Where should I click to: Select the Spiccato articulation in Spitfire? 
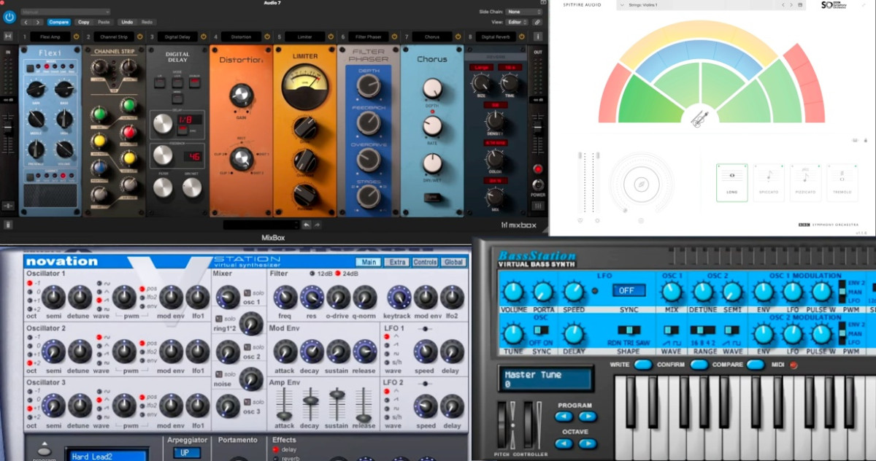click(x=768, y=182)
